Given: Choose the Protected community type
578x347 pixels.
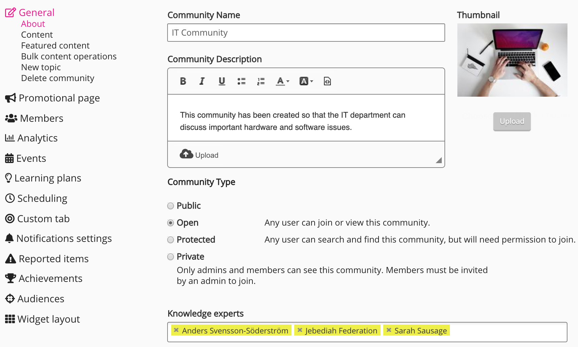Looking at the screenshot, I should point(171,240).
